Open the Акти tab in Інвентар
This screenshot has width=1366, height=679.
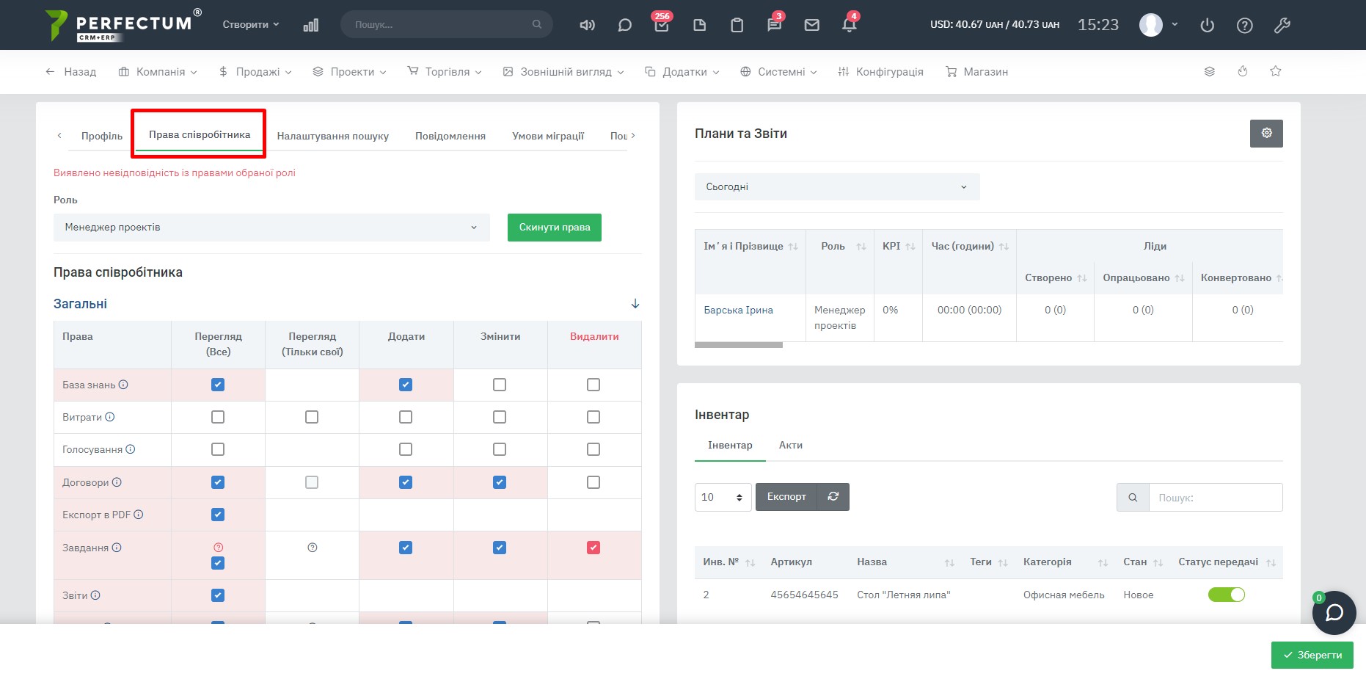tap(790, 446)
